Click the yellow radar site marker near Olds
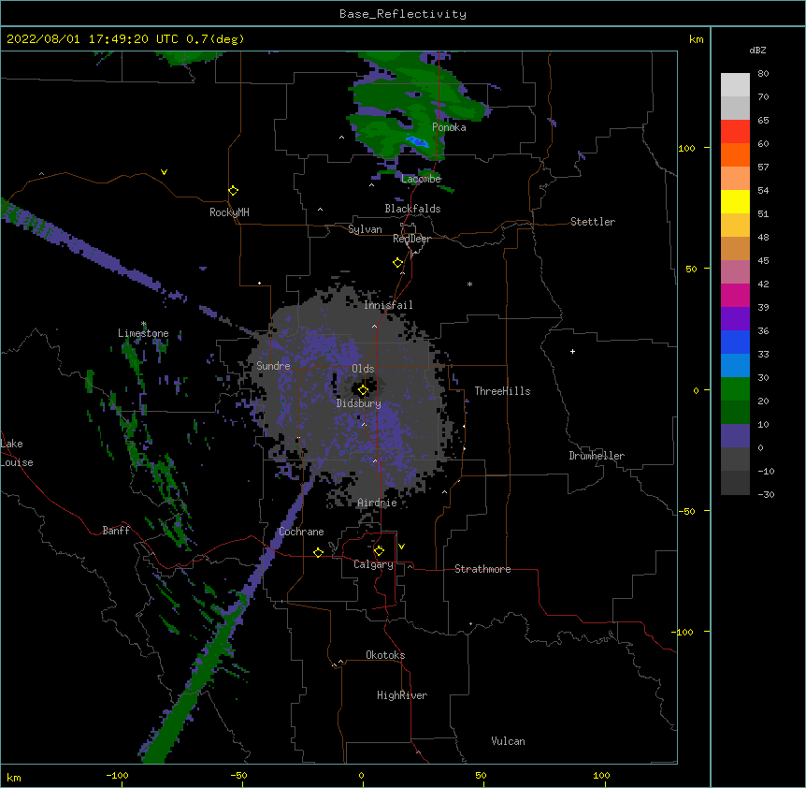Viewport: 806px width, 788px height. pos(363,390)
